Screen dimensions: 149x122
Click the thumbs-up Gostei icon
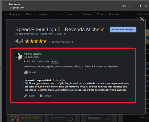click(x=26, y=72)
